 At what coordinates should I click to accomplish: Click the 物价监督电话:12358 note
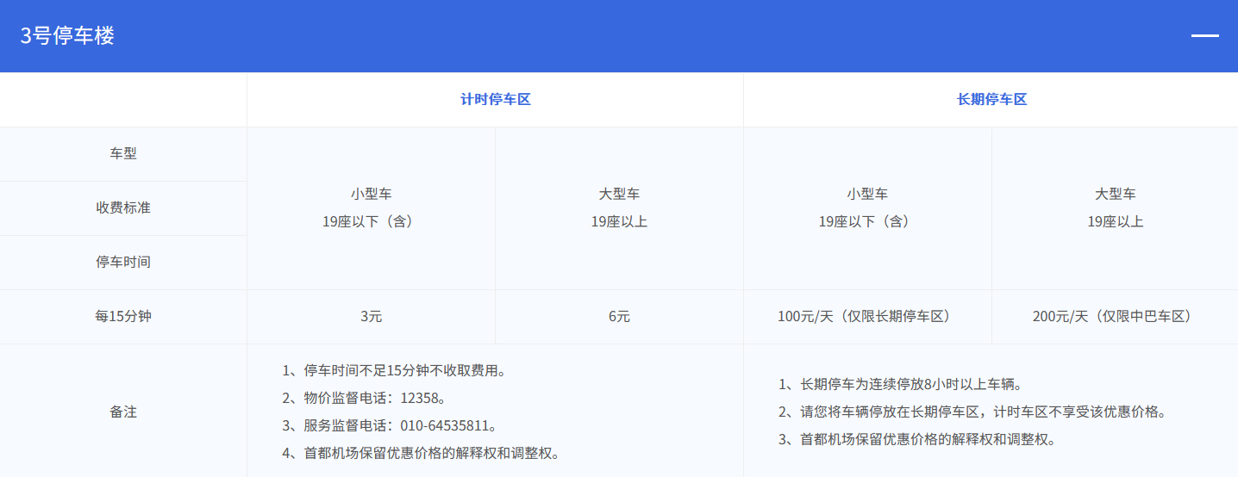(x=364, y=398)
